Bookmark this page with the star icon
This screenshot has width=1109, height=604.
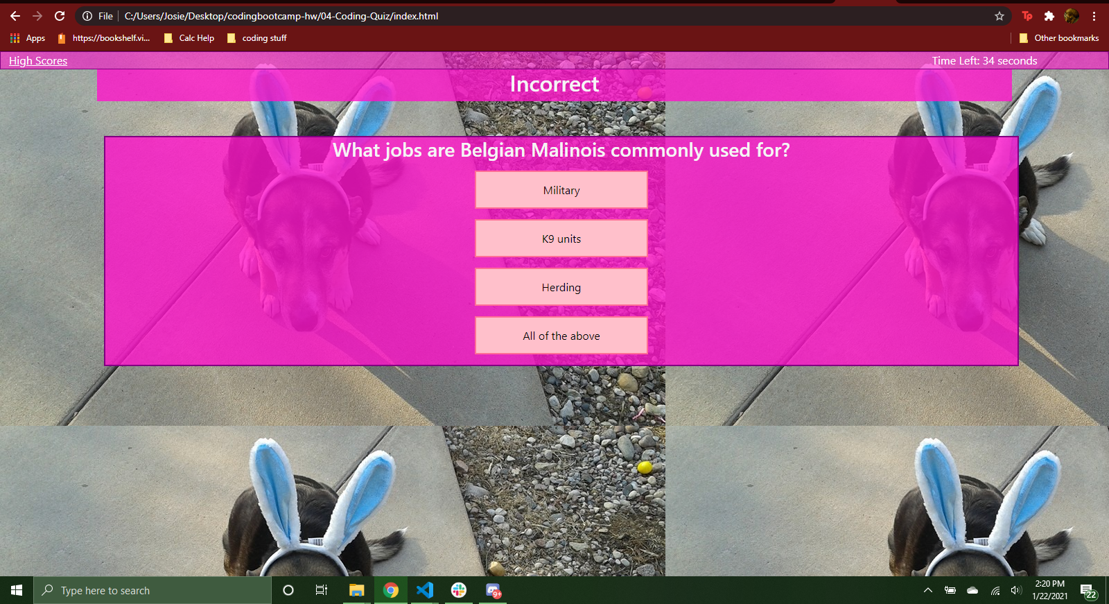[x=999, y=16]
